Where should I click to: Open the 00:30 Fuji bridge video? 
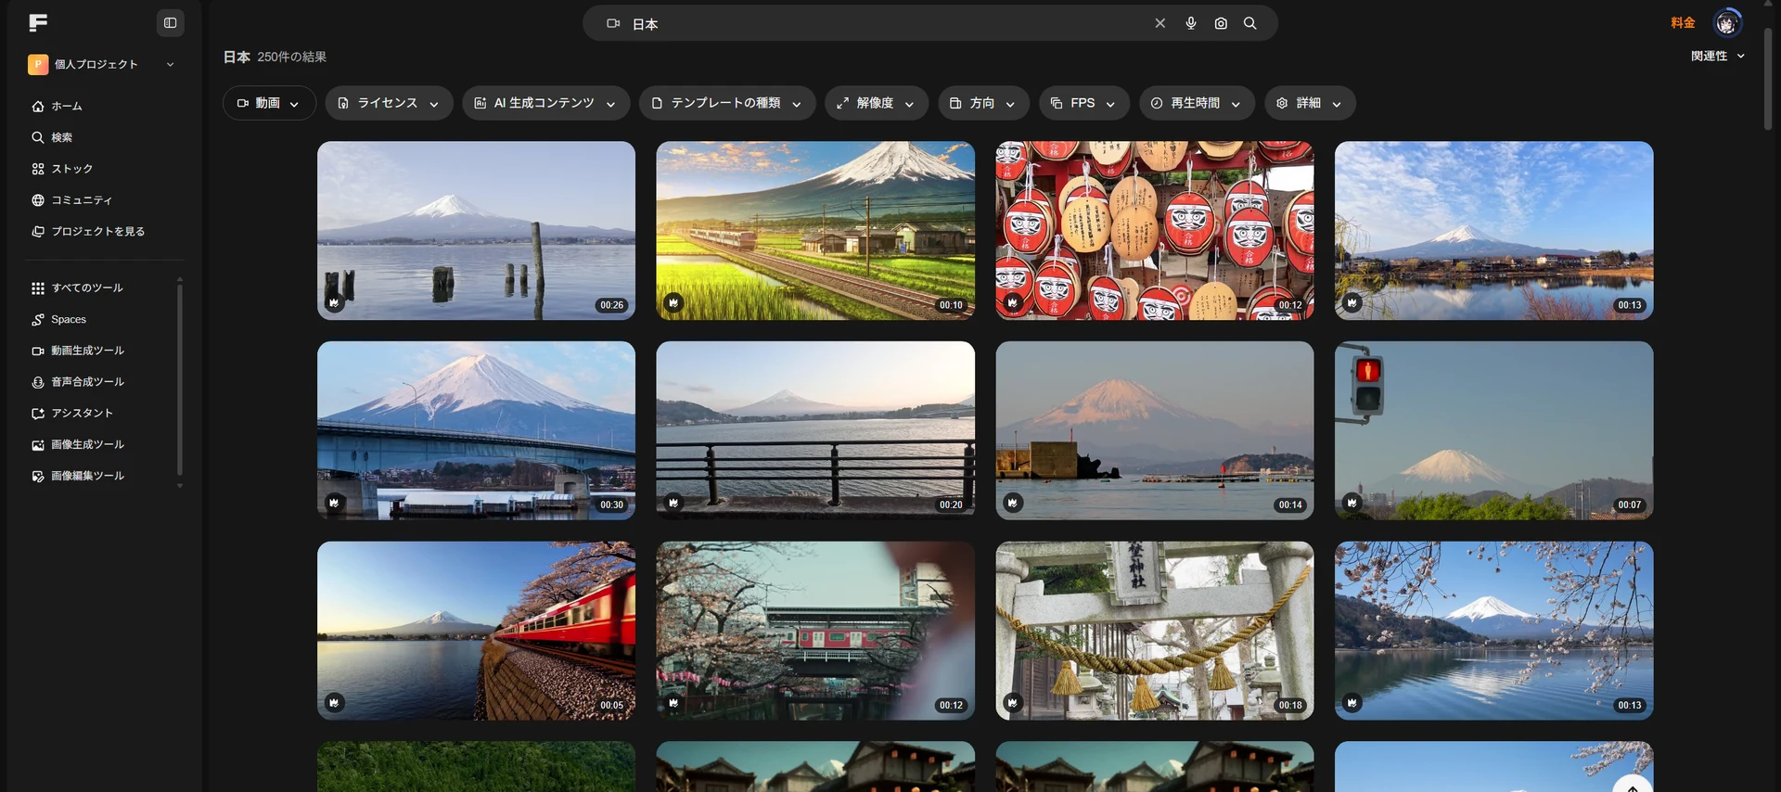tap(476, 430)
